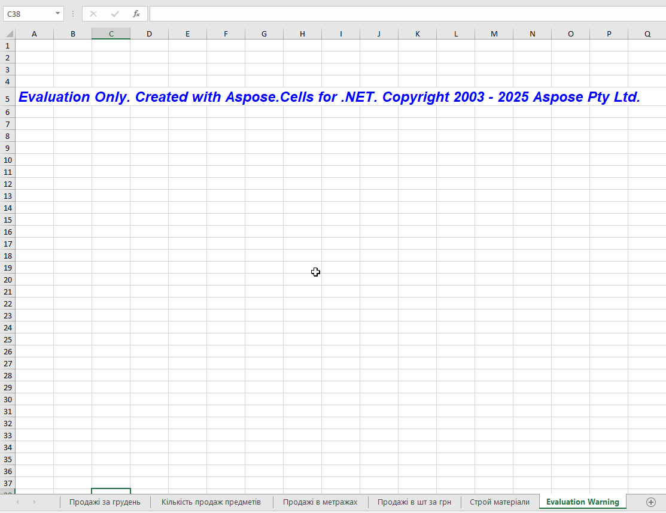Select column M header

[494, 34]
